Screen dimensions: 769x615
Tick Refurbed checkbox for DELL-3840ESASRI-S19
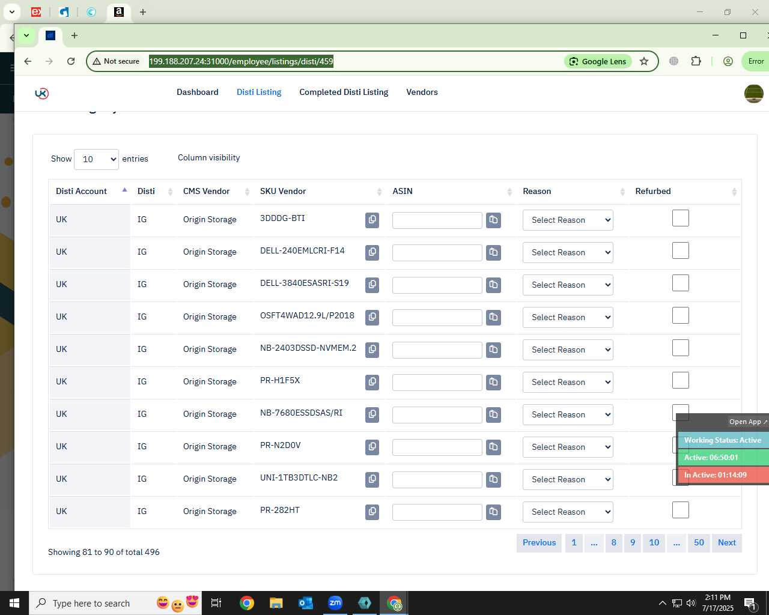coord(681,283)
